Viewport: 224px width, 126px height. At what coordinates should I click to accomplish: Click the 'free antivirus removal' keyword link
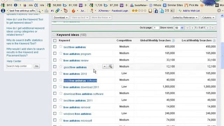77,107
